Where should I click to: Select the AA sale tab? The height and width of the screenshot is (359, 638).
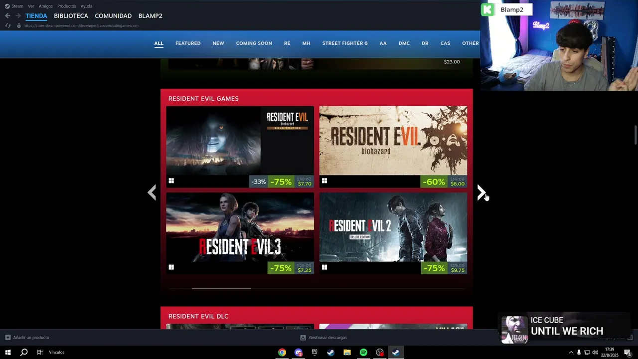(383, 43)
